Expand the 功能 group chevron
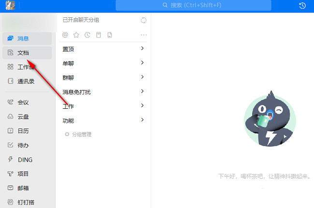Viewport: 314px width, 208px height. point(142,120)
